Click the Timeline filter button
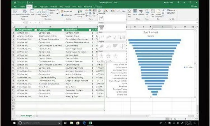Viewport: 210px width, 126px height. coord(141,12)
